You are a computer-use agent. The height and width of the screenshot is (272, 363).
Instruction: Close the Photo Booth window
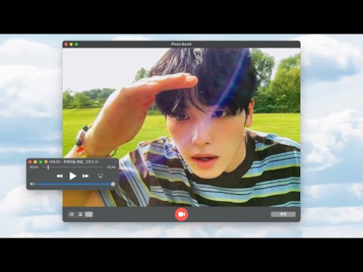click(66, 44)
